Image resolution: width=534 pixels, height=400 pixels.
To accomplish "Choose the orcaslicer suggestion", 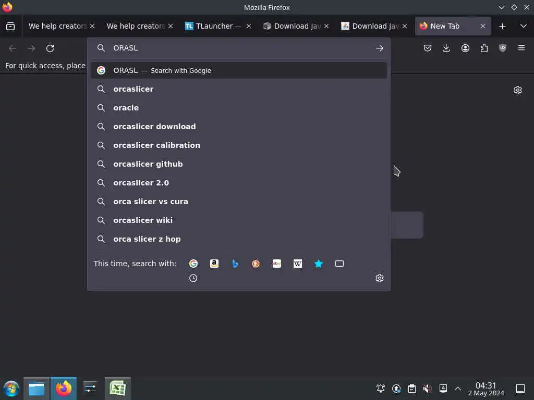I will (x=239, y=89).
